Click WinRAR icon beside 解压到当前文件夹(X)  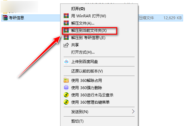pos(66,30)
